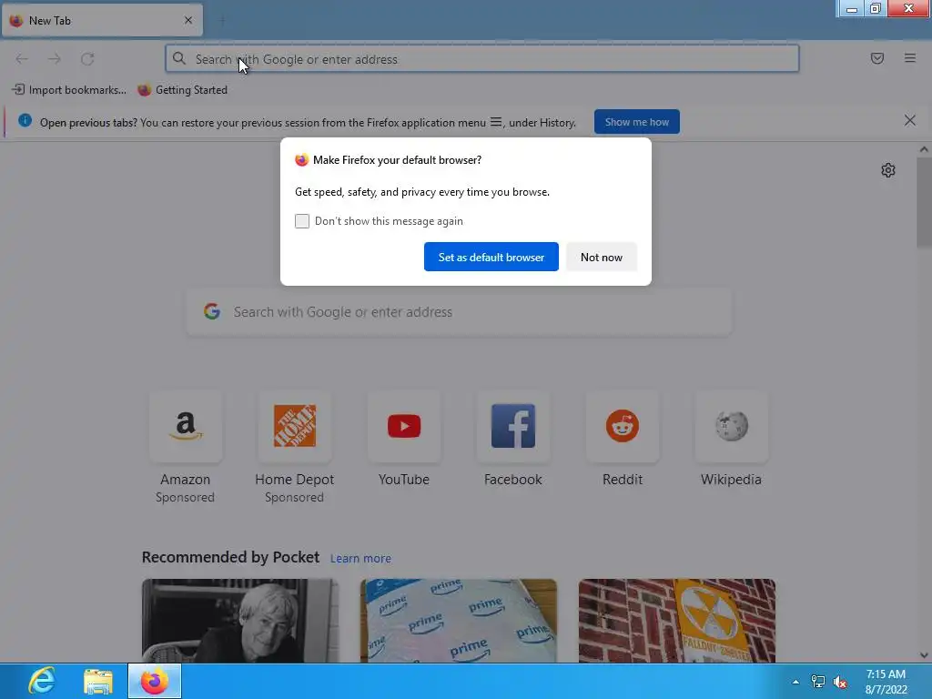The image size is (932, 699).
Task: Click Firefox icon in taskbar
Action: pyautogui.click(x=154, y=681)
